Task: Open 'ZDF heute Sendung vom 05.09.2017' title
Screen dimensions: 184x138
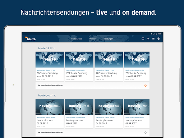Action: click(77, 75)
